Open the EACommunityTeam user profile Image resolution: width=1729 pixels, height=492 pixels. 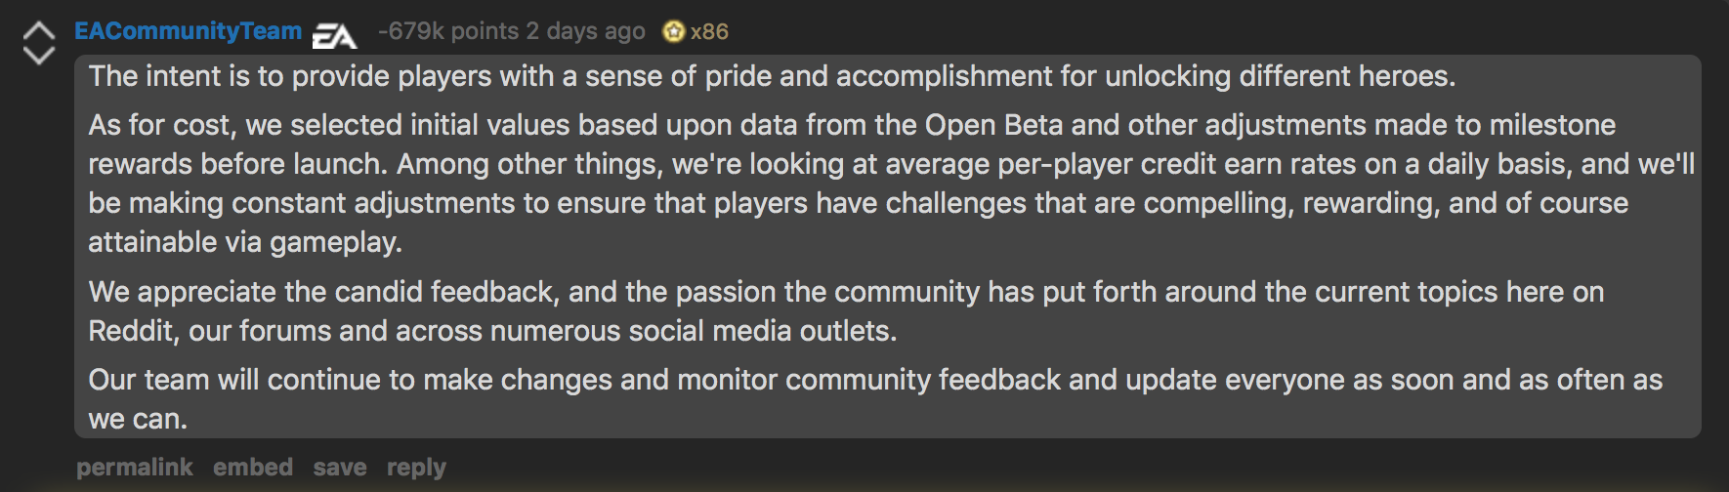pyautogui.click(x=189, y=31)
